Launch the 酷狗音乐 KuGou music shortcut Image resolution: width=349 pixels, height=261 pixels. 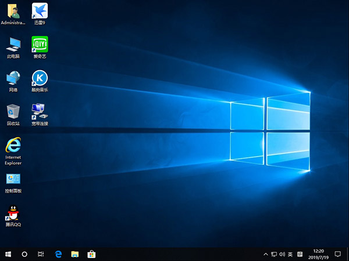pos(40,81)
